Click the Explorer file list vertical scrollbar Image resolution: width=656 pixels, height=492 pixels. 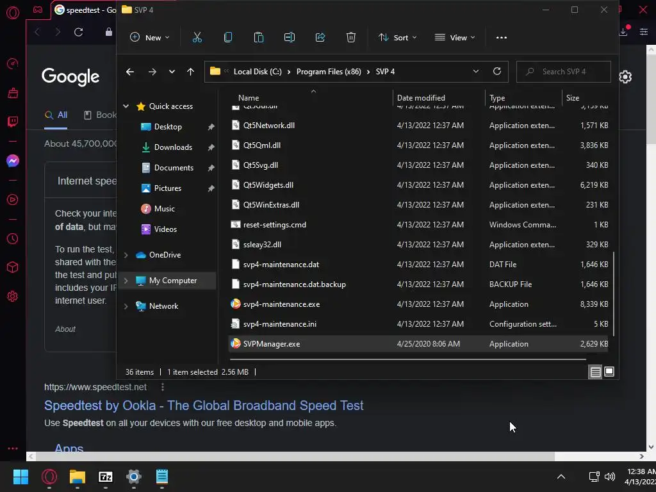point(613,293)
